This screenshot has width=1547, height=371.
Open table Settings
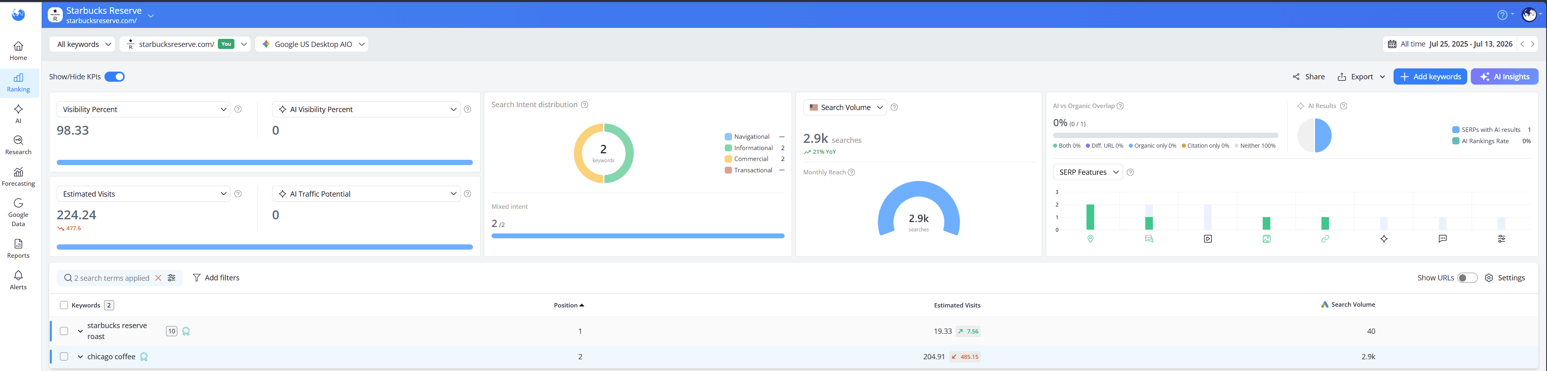pyautogui.click(x=1505, y=278)
